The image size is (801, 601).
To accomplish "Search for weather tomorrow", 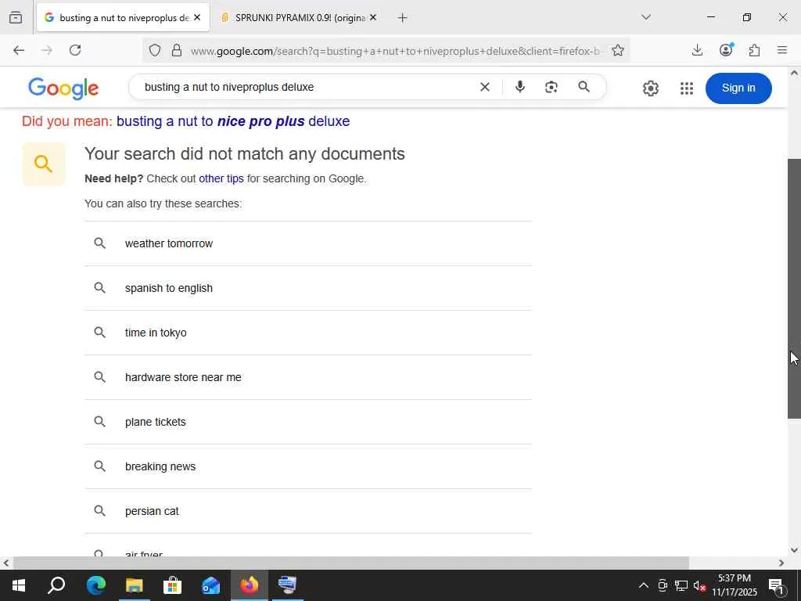I will [x=308, y=244].
